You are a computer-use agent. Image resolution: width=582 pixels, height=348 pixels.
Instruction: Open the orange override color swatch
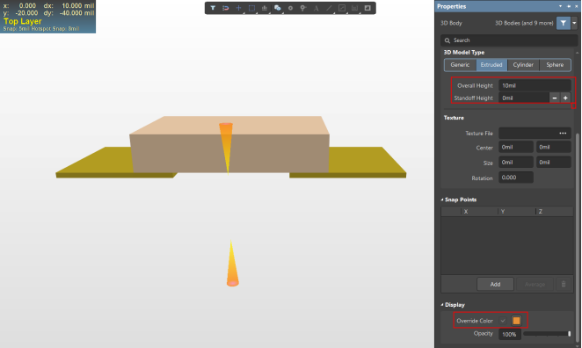[516, 321]
